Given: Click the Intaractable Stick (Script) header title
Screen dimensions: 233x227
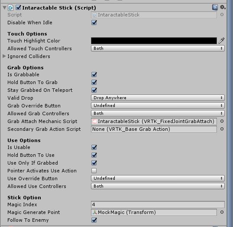Looking at the screenshot, I should click(x=59, y=8).
